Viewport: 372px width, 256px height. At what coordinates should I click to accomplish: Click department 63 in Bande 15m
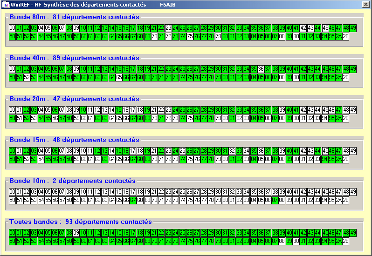104,159
